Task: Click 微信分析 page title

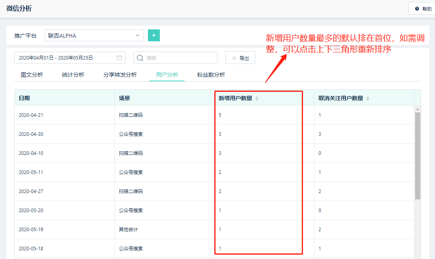Action: tap(19, 9)
